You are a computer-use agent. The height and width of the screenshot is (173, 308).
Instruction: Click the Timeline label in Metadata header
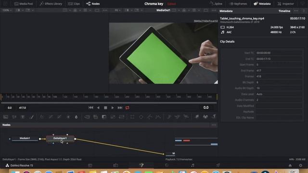coord(284,11)
